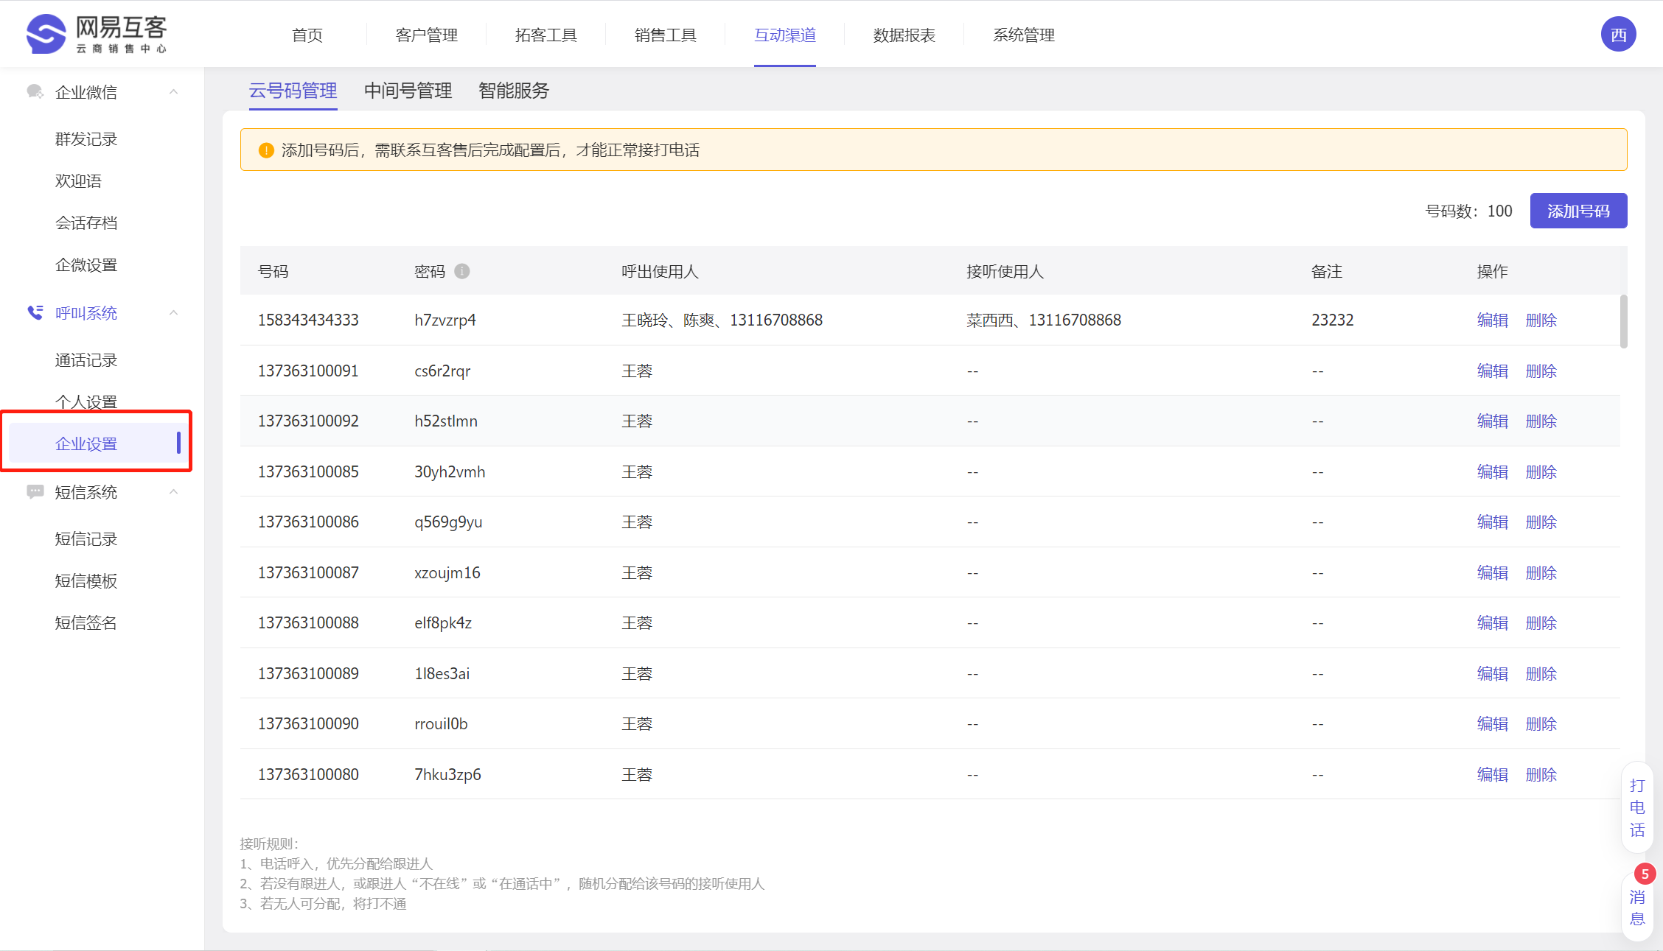This screenshot has width=1663, height=951.
Task: Edit number 137363100087
Action: [x=1493, y=572]
